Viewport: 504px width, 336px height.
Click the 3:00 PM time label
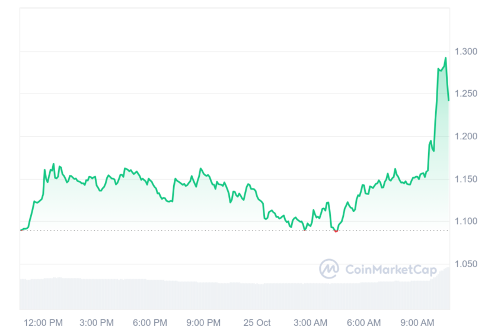coord(97,322)
